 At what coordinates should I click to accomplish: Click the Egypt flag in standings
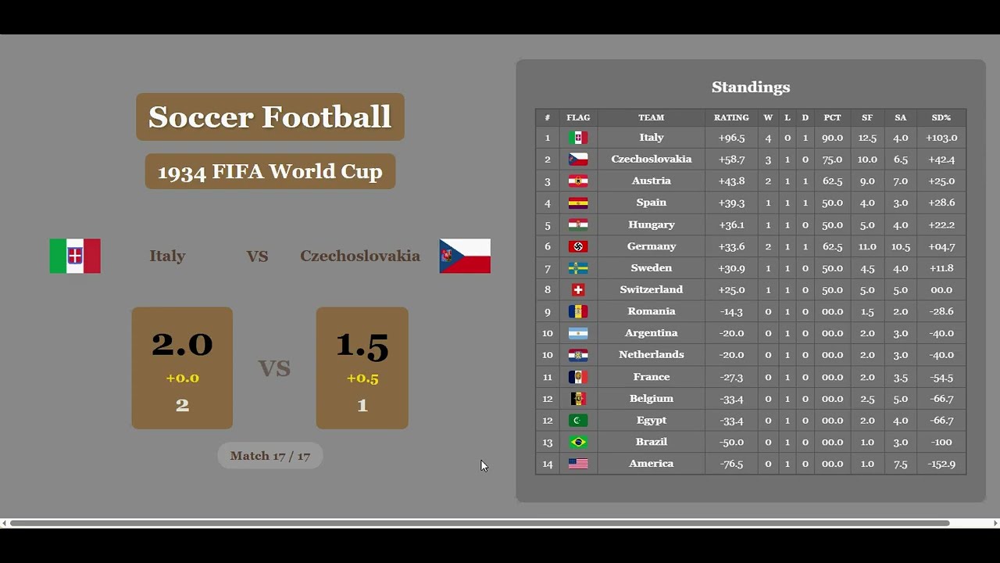point(578,421)
